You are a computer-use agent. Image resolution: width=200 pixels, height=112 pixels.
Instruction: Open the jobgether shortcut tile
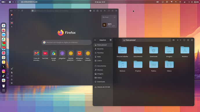point(62,55)
